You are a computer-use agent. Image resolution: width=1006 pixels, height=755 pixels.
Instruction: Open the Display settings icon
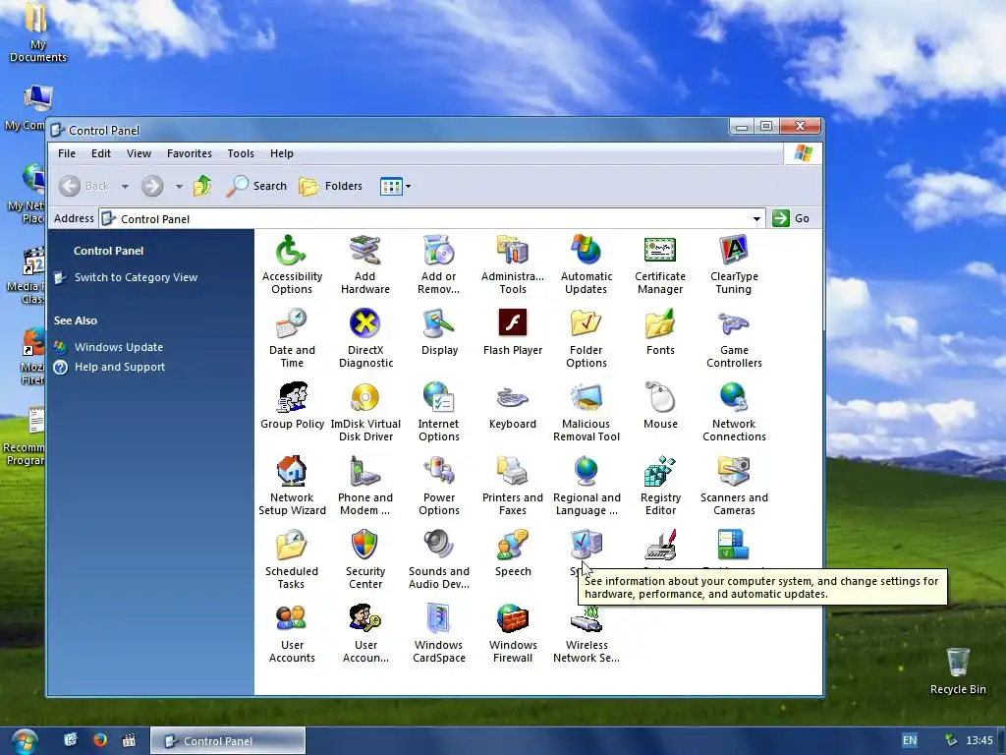point(439,332)
